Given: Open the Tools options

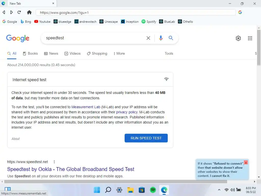Looking at the screenshot, I should (x=169, y=54).
